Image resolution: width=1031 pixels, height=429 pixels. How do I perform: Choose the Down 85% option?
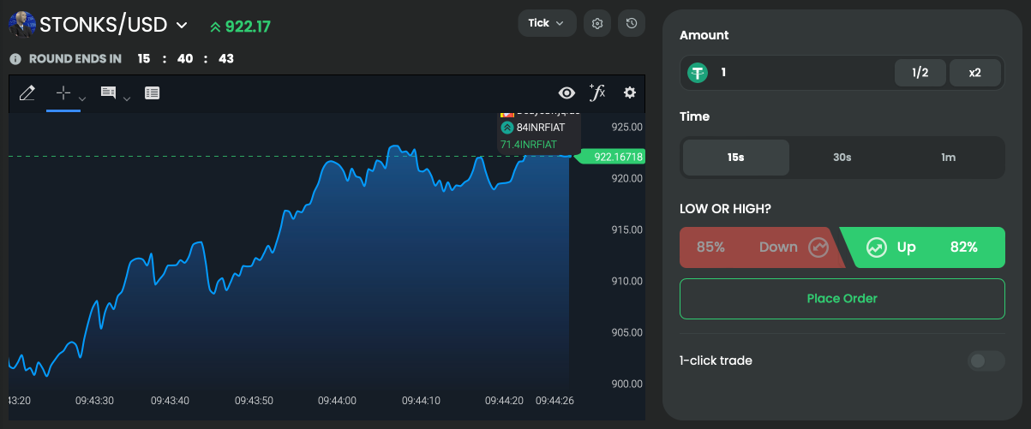click(761, 247)
